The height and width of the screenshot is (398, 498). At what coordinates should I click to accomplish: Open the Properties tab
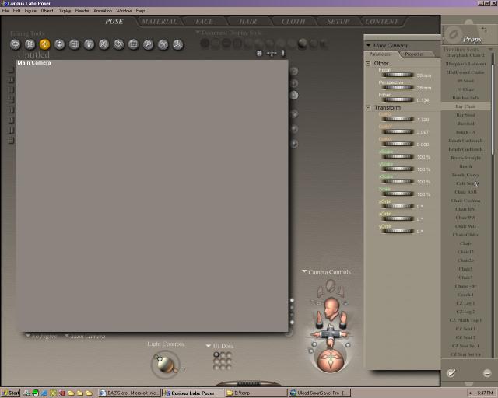(414, 54)
